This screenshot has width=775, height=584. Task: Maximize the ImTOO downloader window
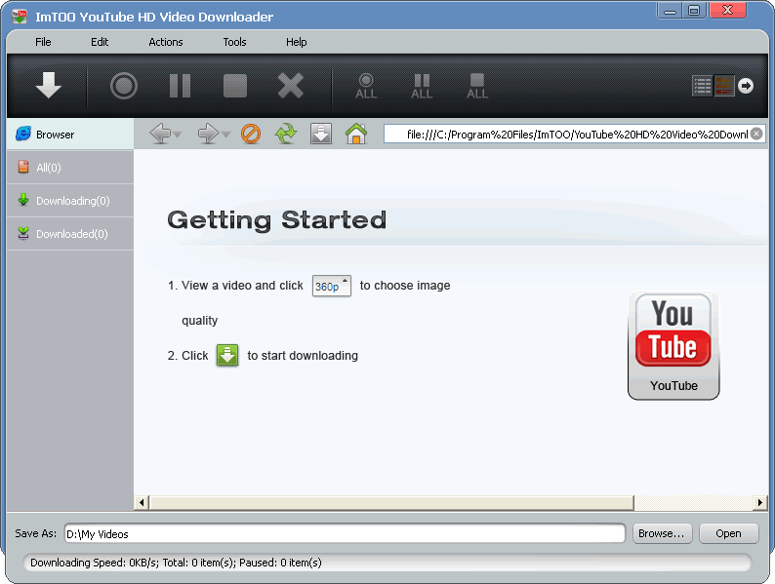point(694,11)
